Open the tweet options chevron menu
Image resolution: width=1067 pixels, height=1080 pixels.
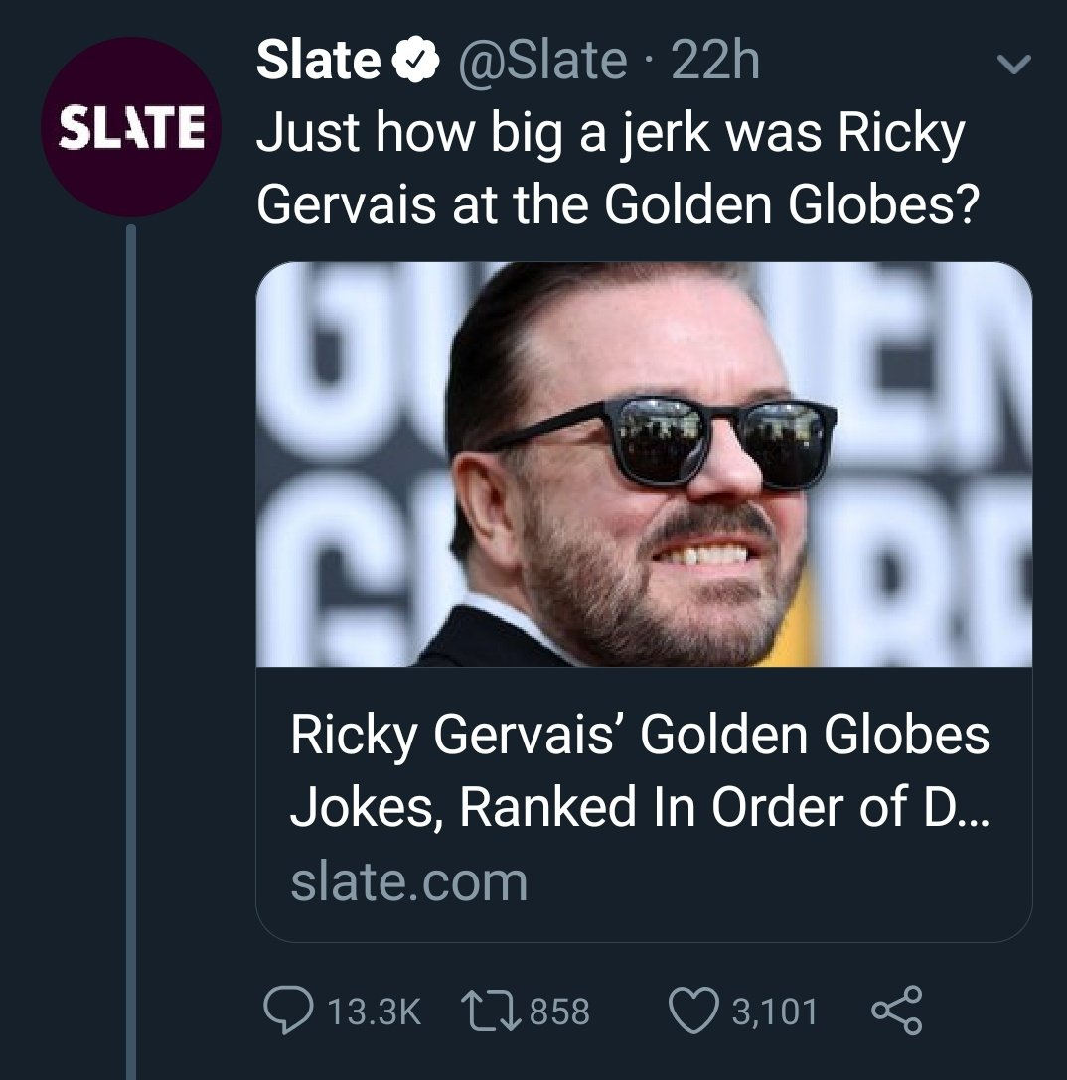1012,66
